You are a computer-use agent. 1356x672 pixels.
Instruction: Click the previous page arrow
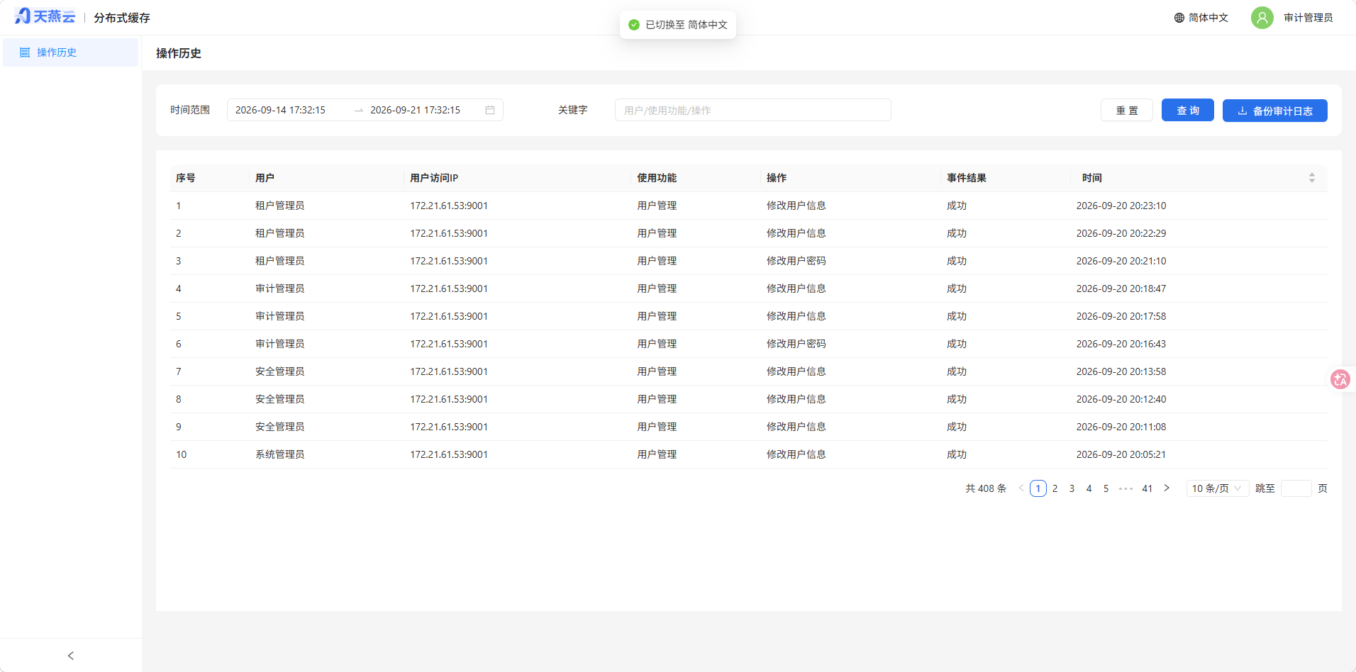[1021, 488]
